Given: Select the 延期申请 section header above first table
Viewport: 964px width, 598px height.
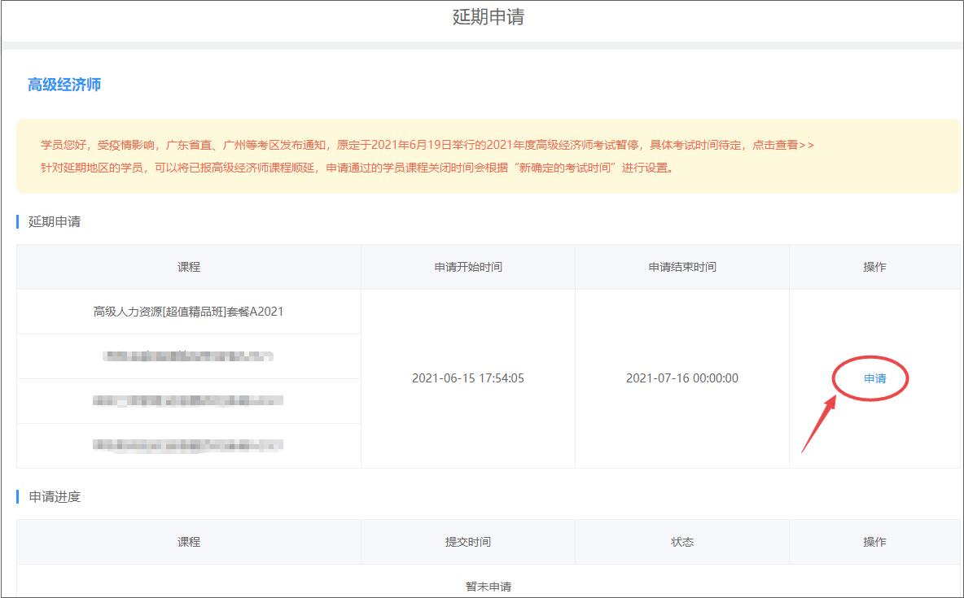Looking at the screenshot, I should coord(55,221).
